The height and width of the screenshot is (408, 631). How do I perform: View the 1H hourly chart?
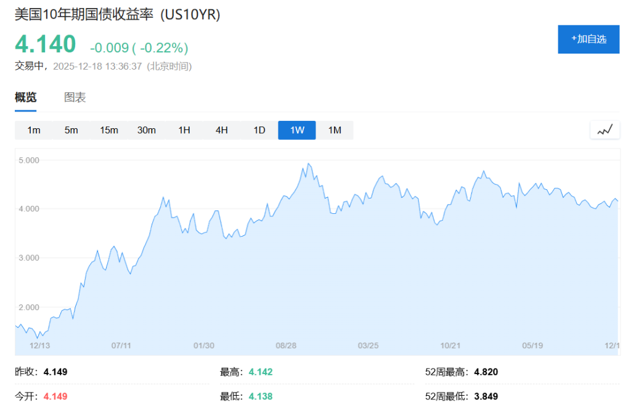point(184,130)
